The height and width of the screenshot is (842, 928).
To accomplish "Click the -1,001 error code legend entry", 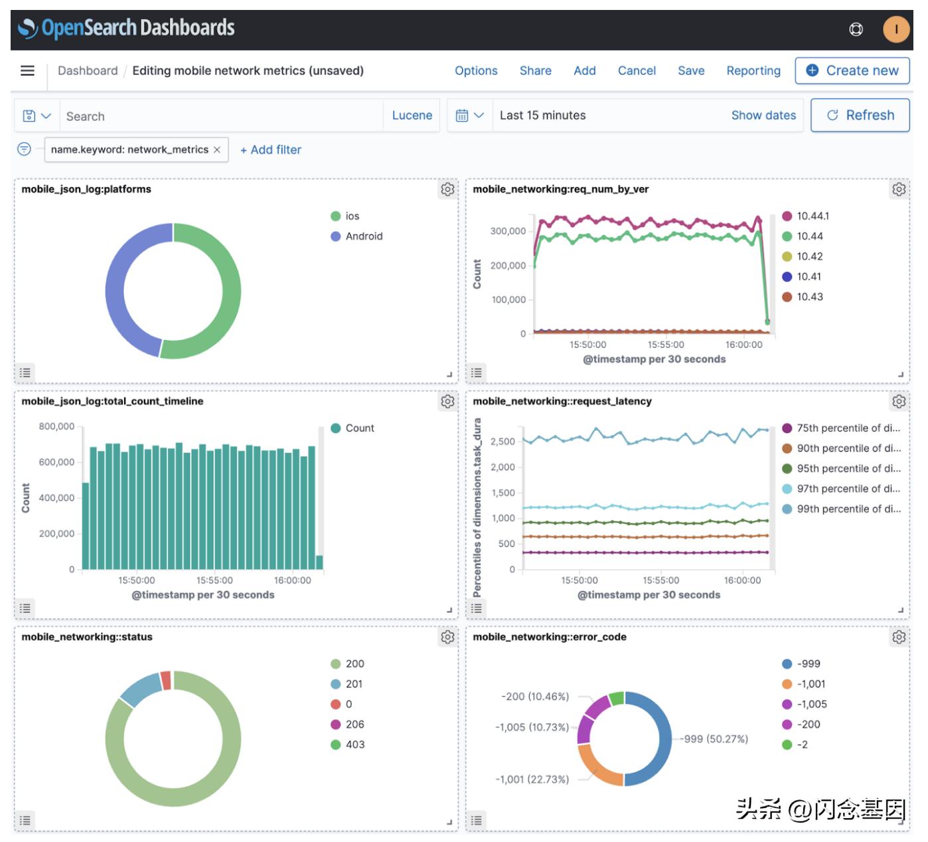I will [804, 684].
